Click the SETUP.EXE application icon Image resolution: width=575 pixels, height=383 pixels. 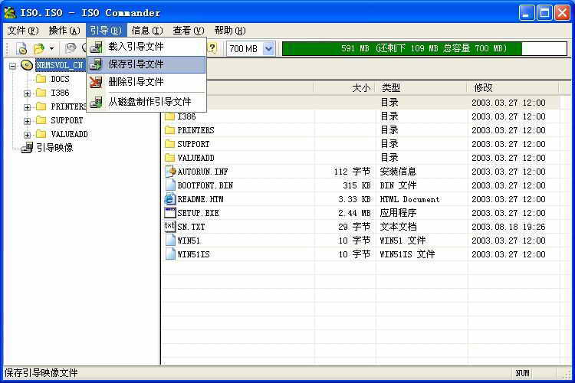click(x=170, y=213)
